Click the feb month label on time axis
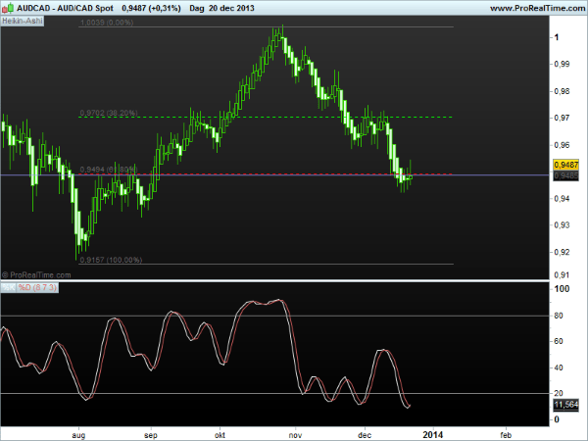 506,435
